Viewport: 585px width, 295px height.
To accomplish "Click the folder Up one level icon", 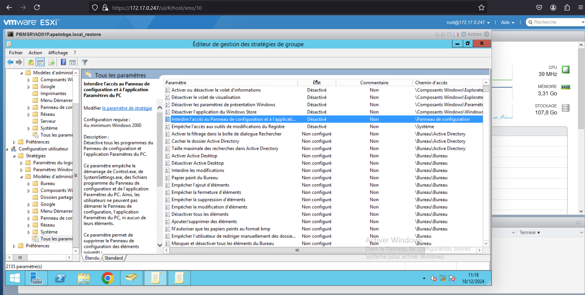I will click(x=31, y=62).
